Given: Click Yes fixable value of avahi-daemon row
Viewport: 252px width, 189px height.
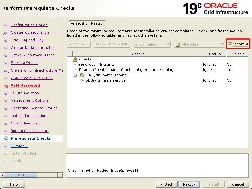Looking at the screenshot, I should pos(230,70).
